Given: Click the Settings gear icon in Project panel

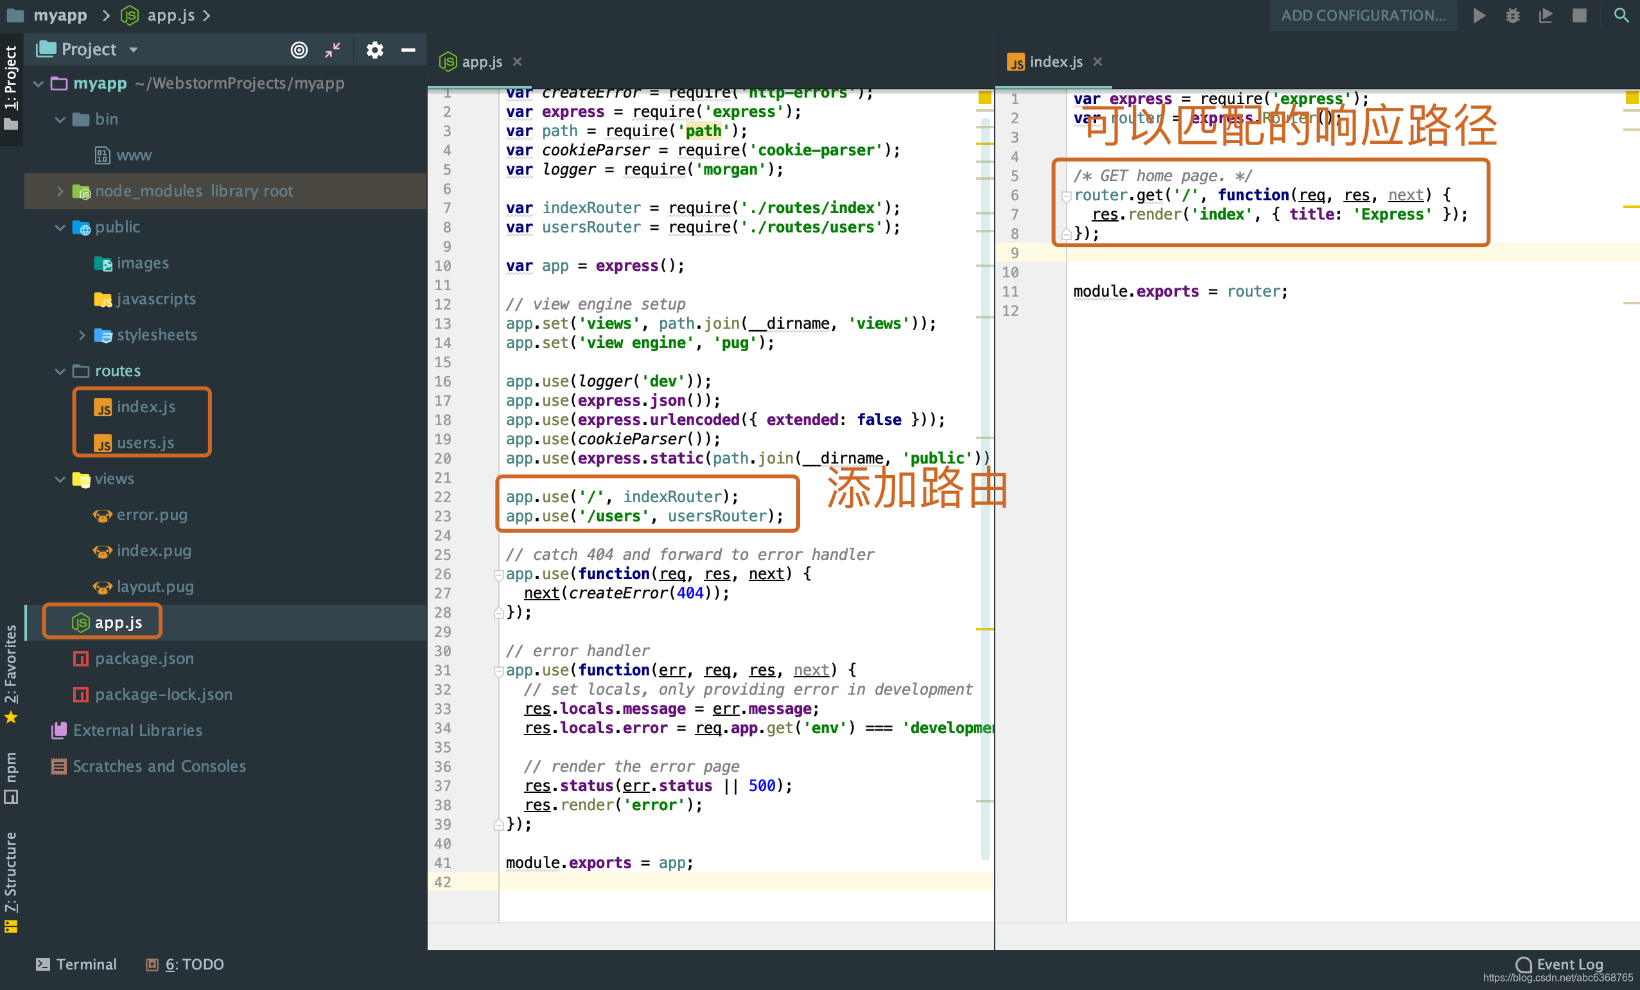Looking at the screenshot, I should click(x=374, y=48).
